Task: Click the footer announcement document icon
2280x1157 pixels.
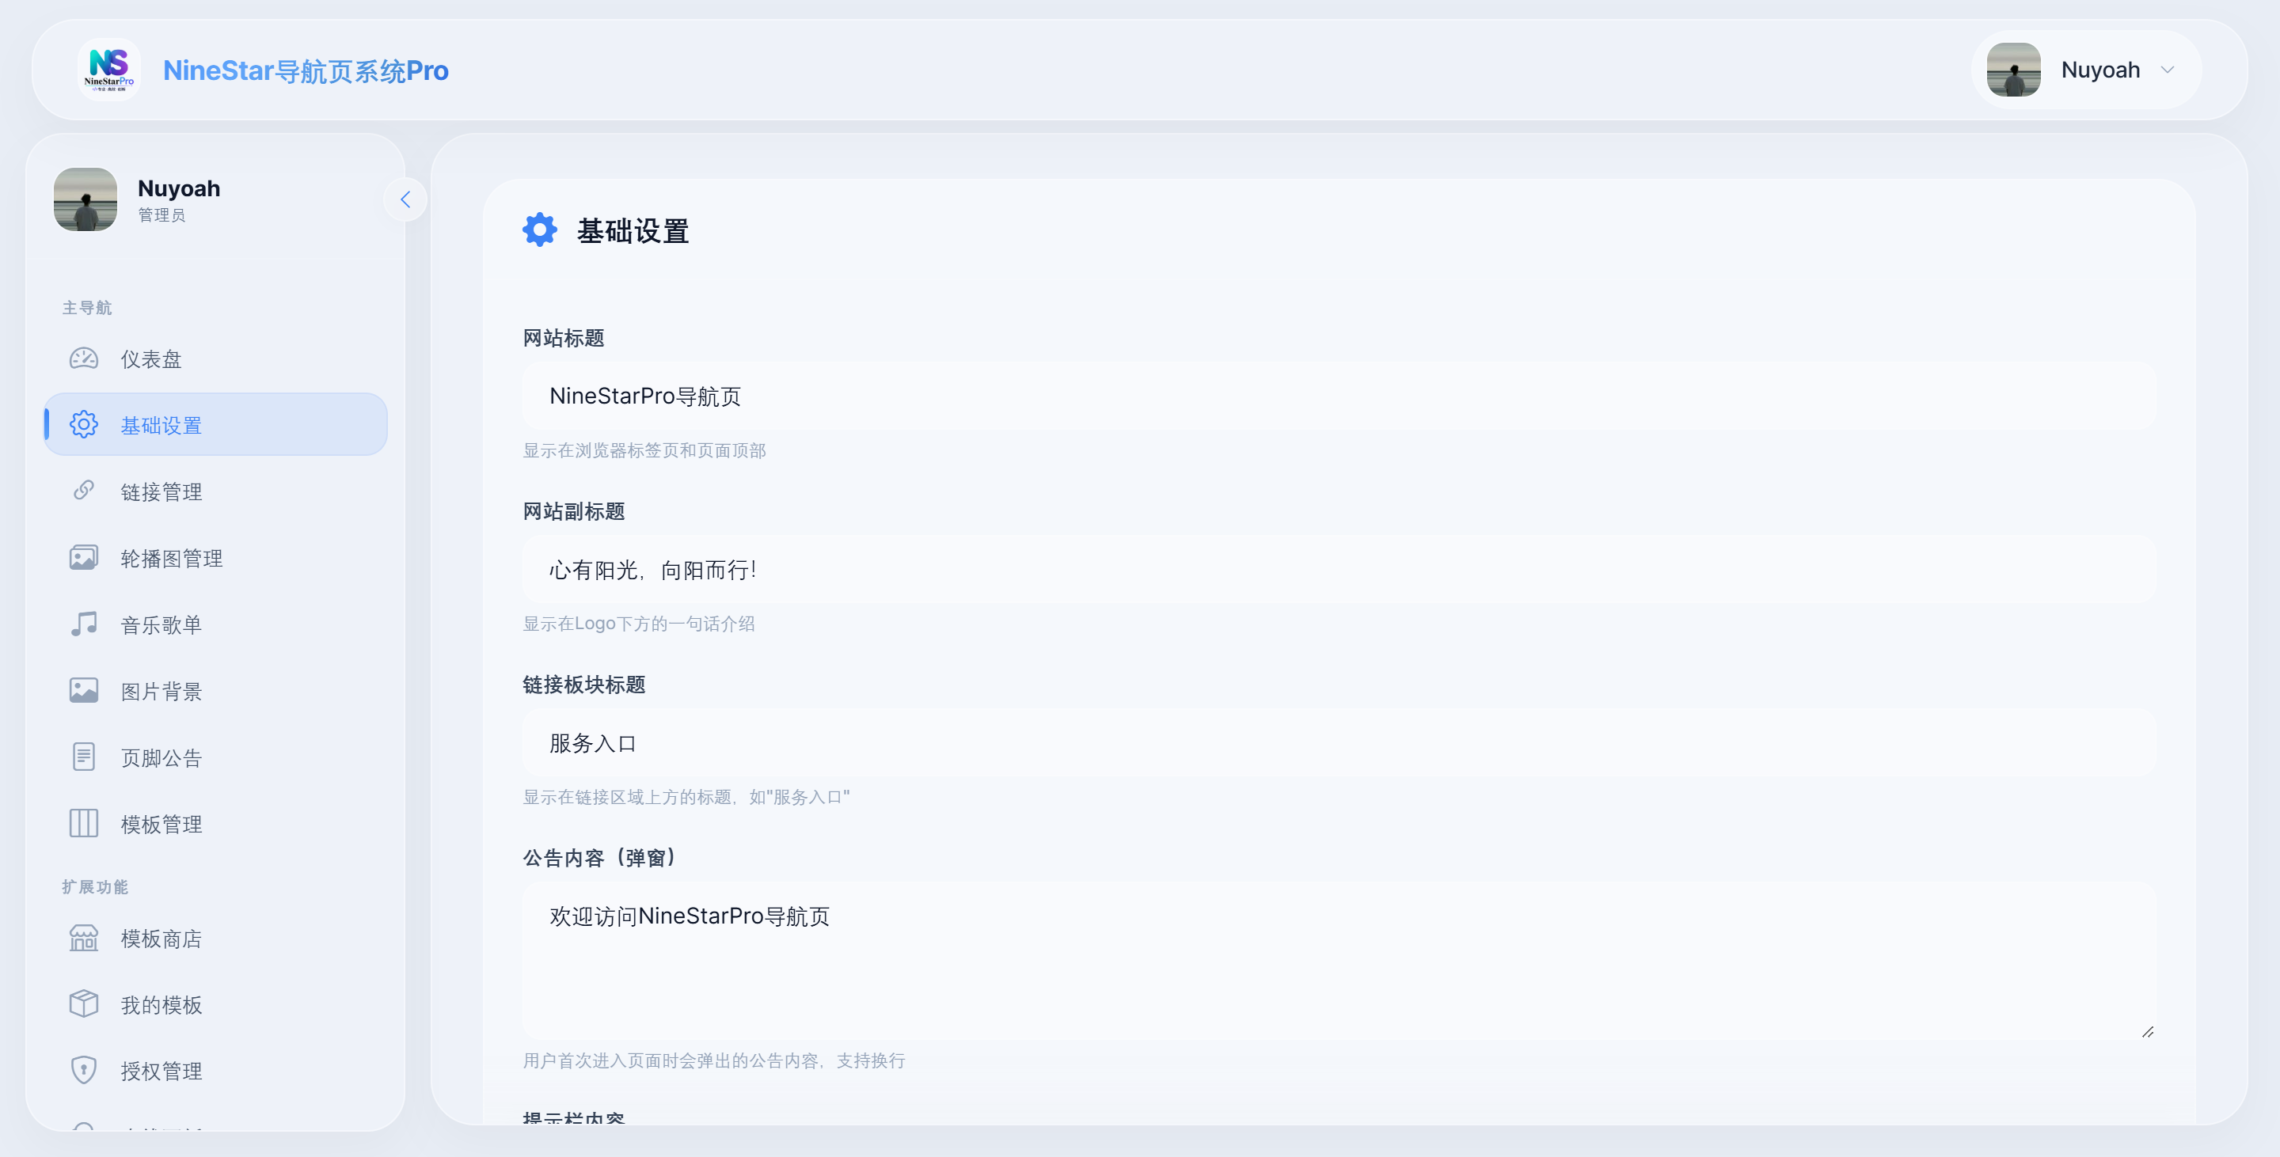Action: point(84,757)
